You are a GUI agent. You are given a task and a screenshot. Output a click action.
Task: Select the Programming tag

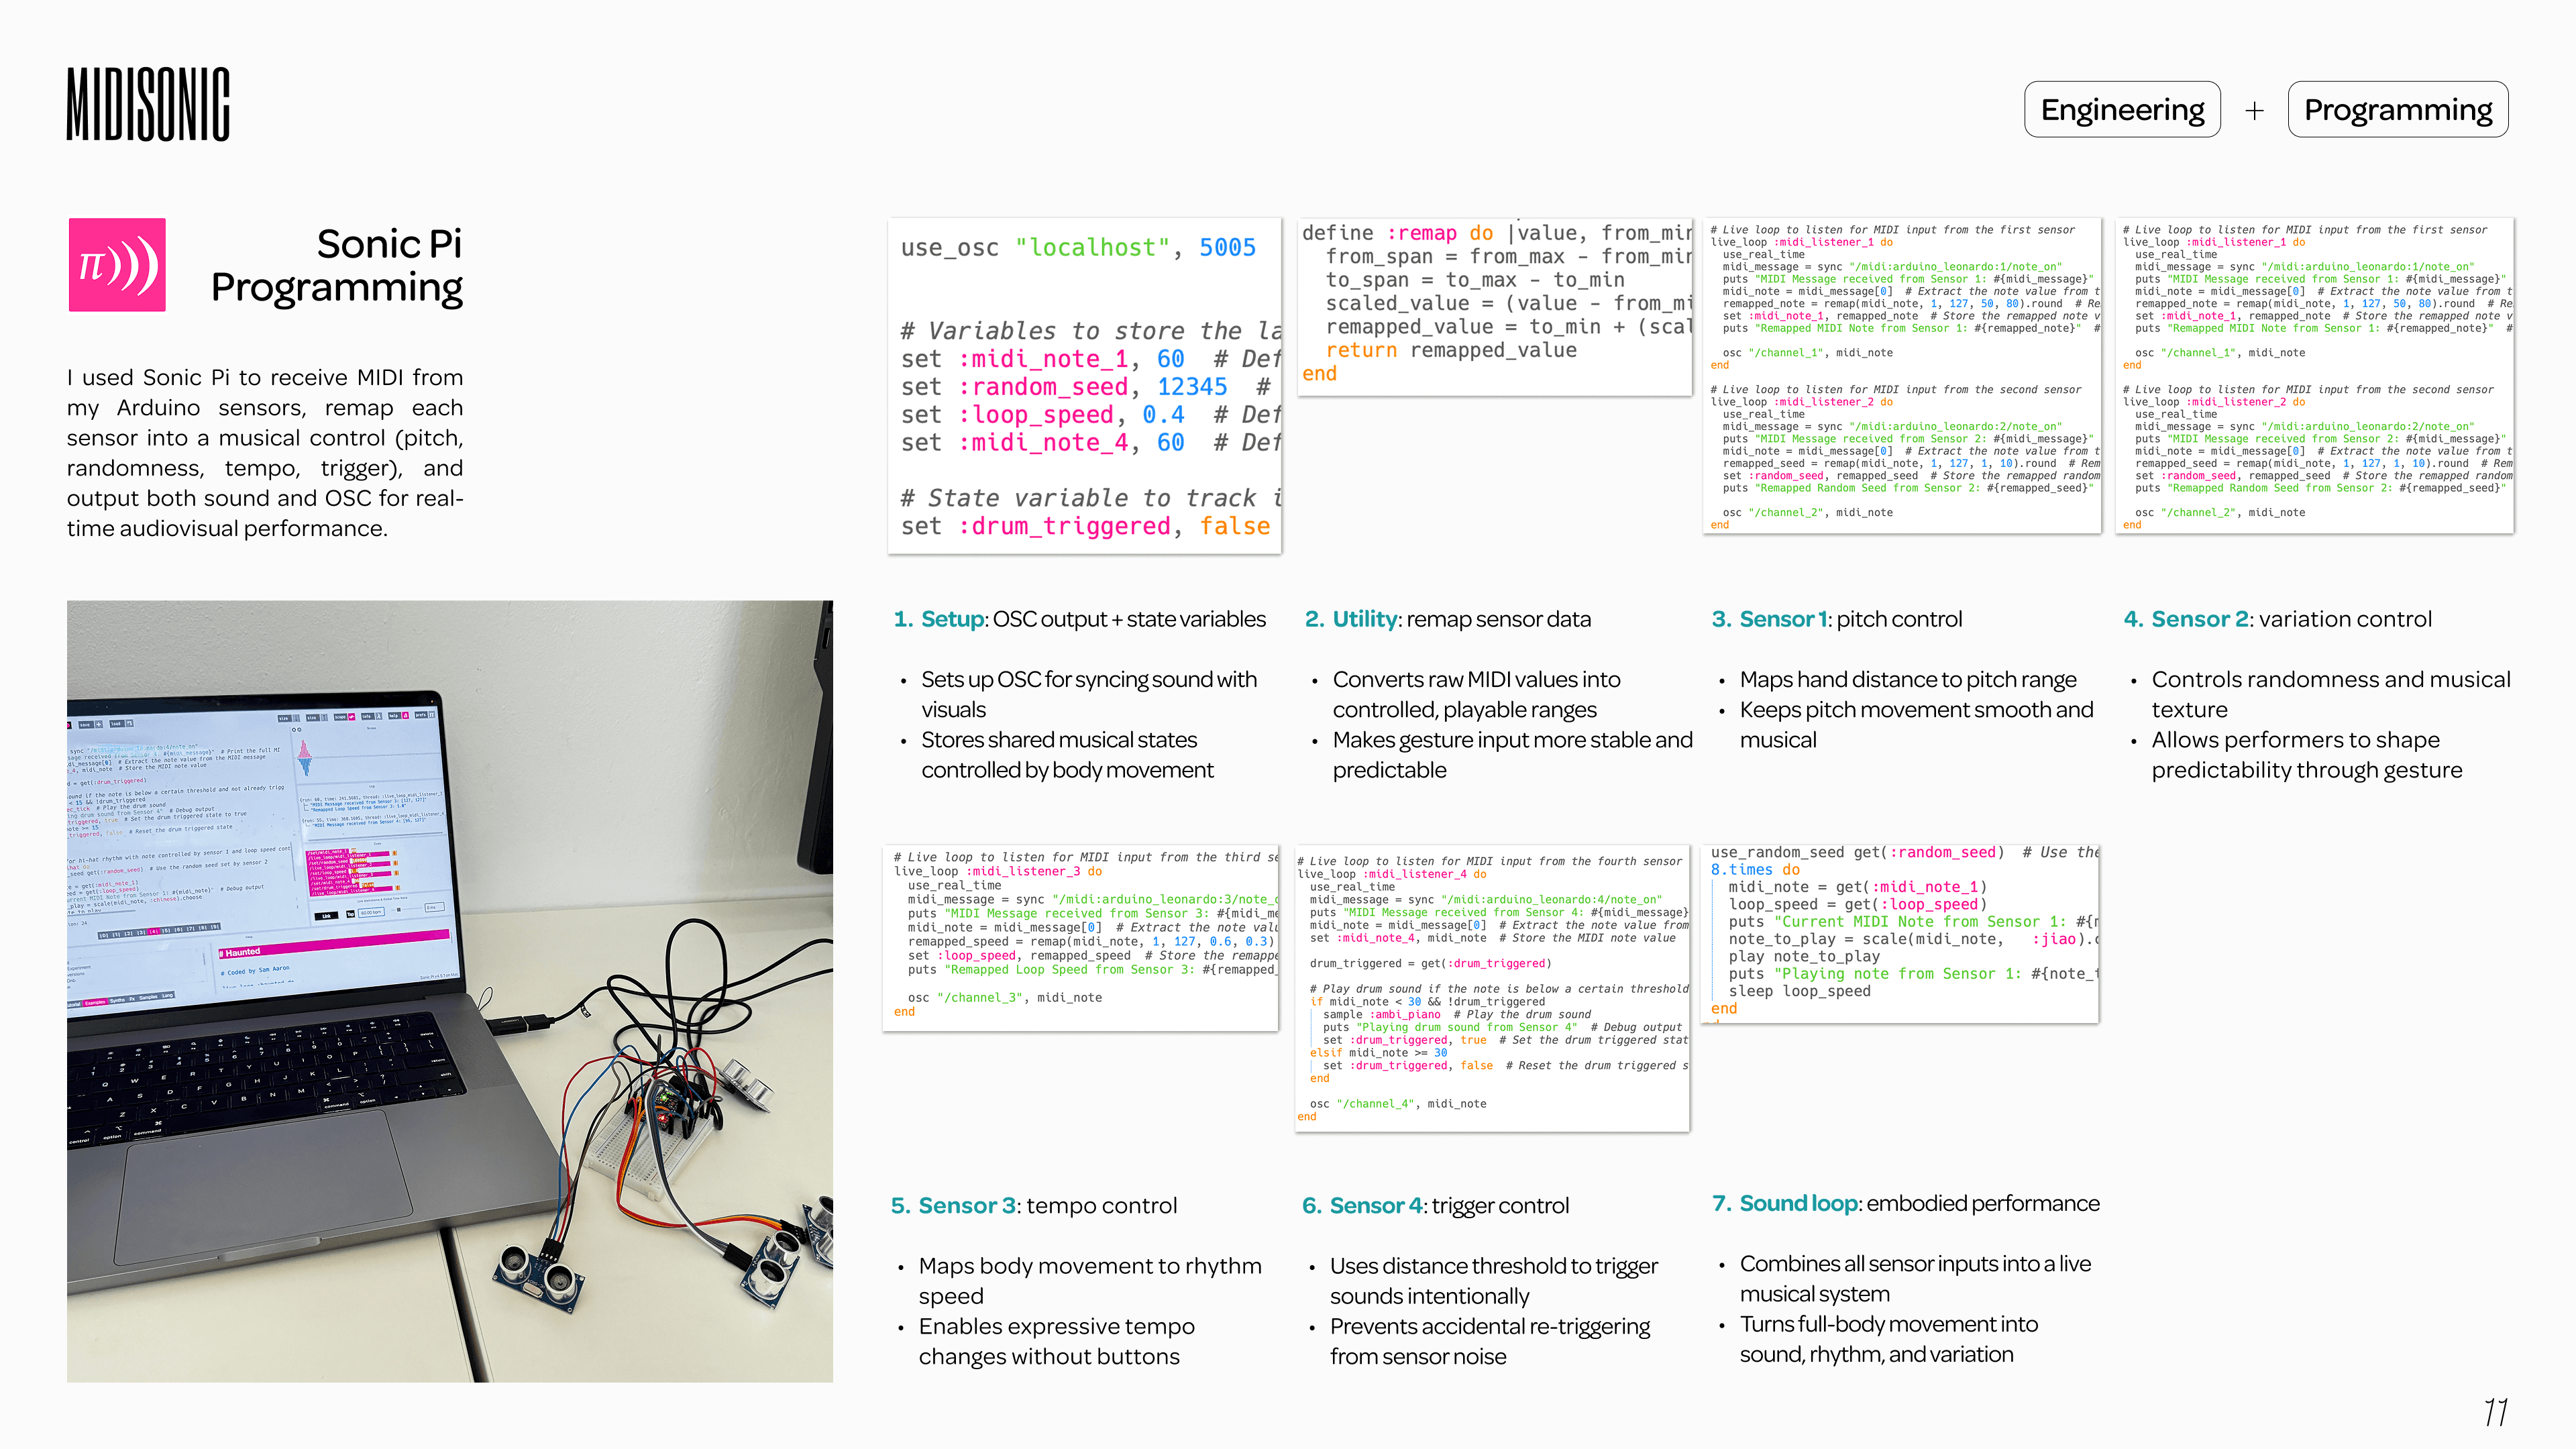click(2397, 109)
